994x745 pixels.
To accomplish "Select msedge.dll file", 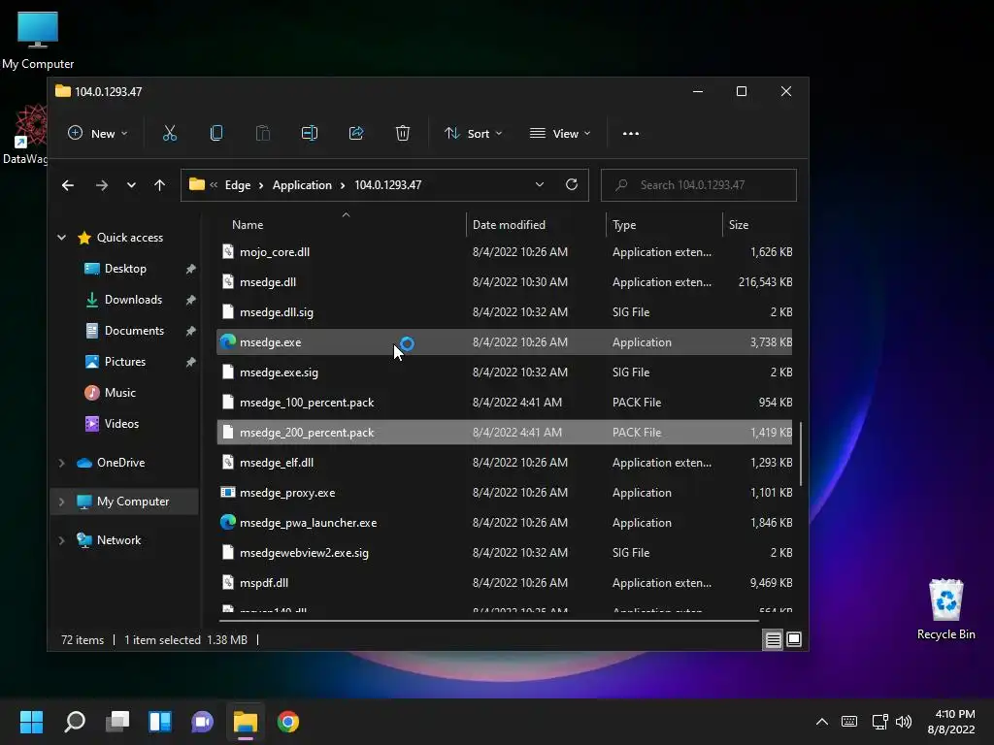I will point(505,282).
